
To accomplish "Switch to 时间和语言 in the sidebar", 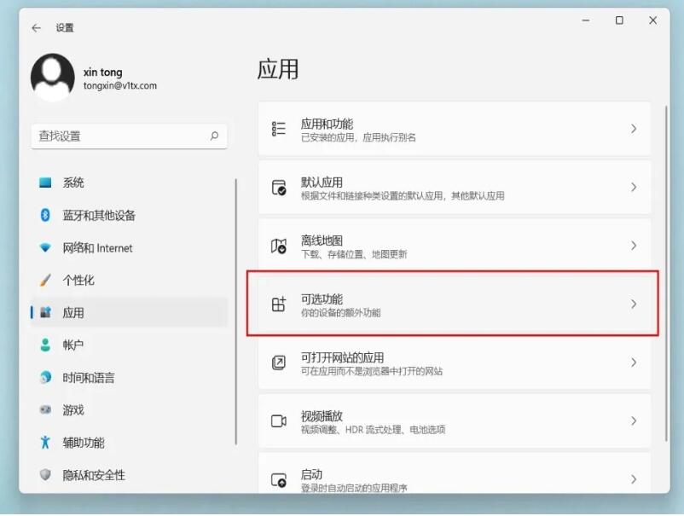I will pyautogui.click(x=45, y=377).
